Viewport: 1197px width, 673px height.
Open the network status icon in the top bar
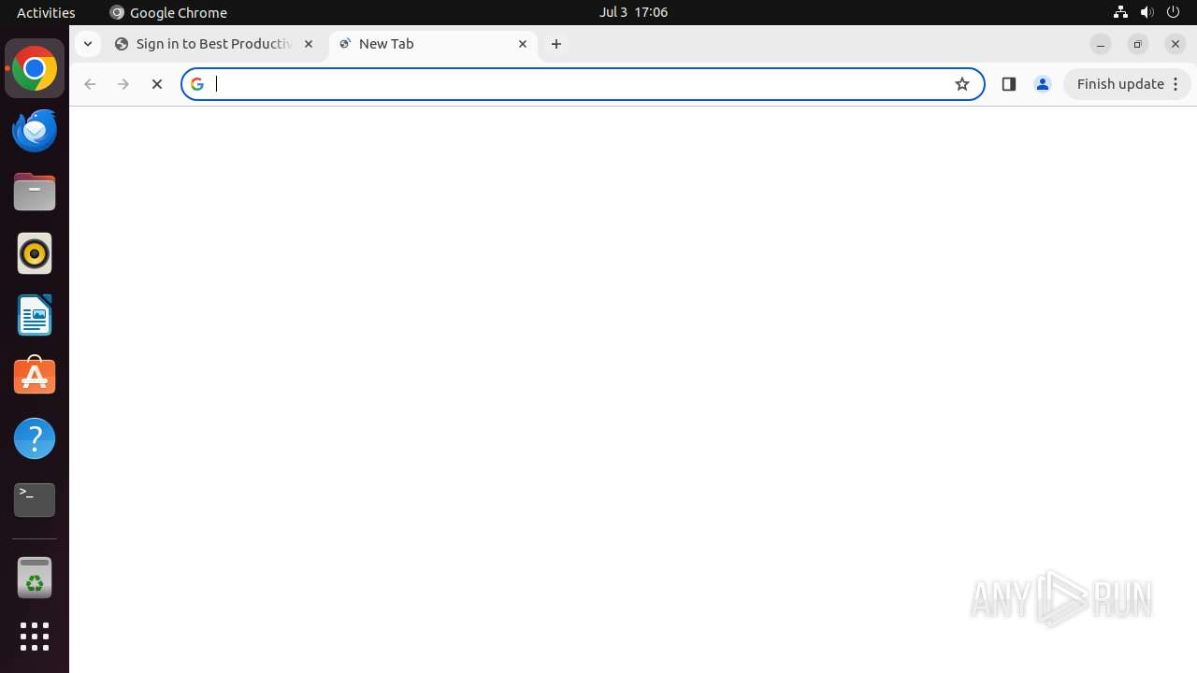(1120, 12)
